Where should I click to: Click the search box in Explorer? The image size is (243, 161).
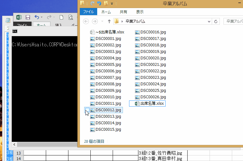(x=233, y=21)
